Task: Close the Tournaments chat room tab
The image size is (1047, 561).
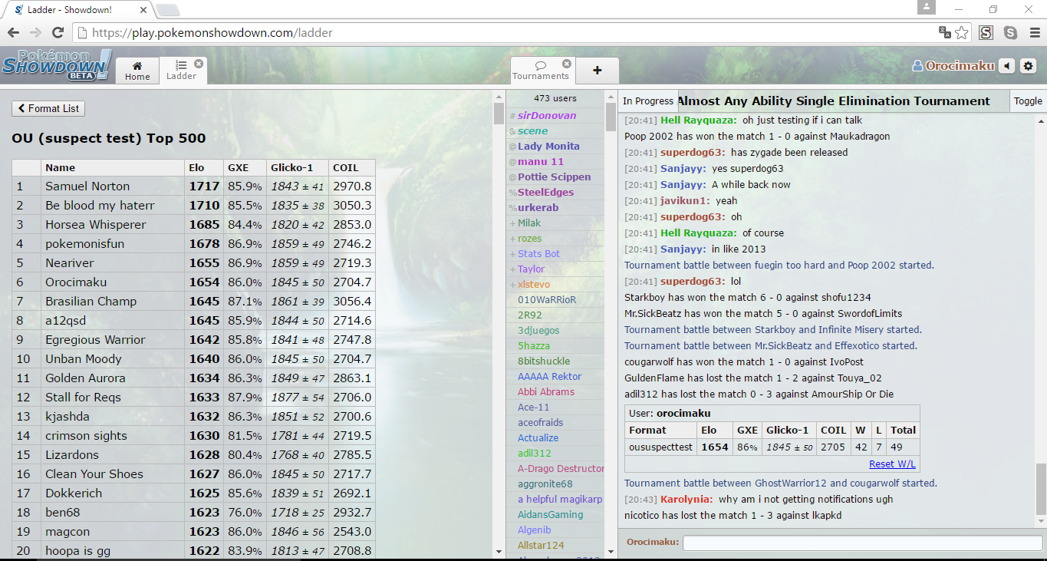Action: [567, 64]
